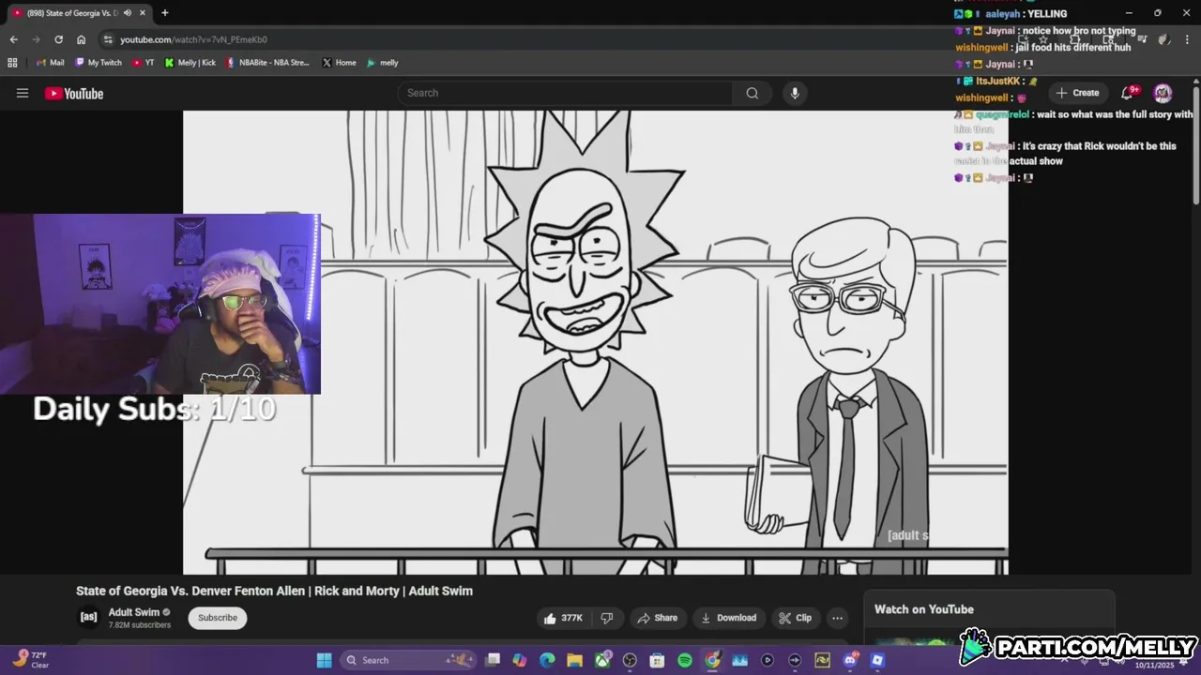Click the video player area
Screen dimensions: 1201x675
[595, 342]
